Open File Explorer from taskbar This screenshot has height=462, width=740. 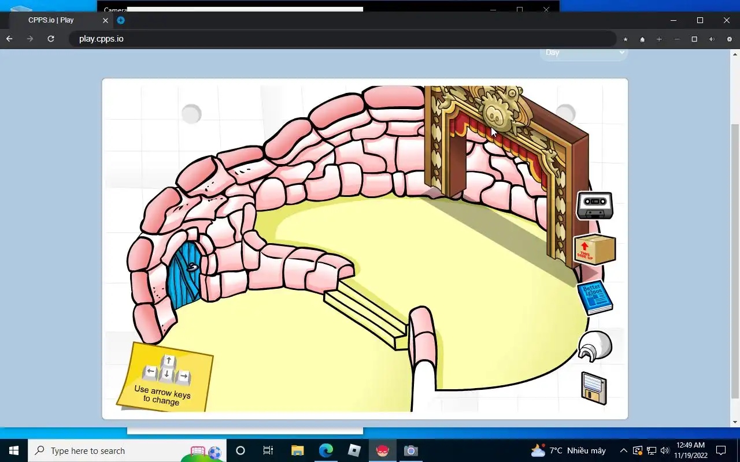pyautogui.click(x=297, y=450)
